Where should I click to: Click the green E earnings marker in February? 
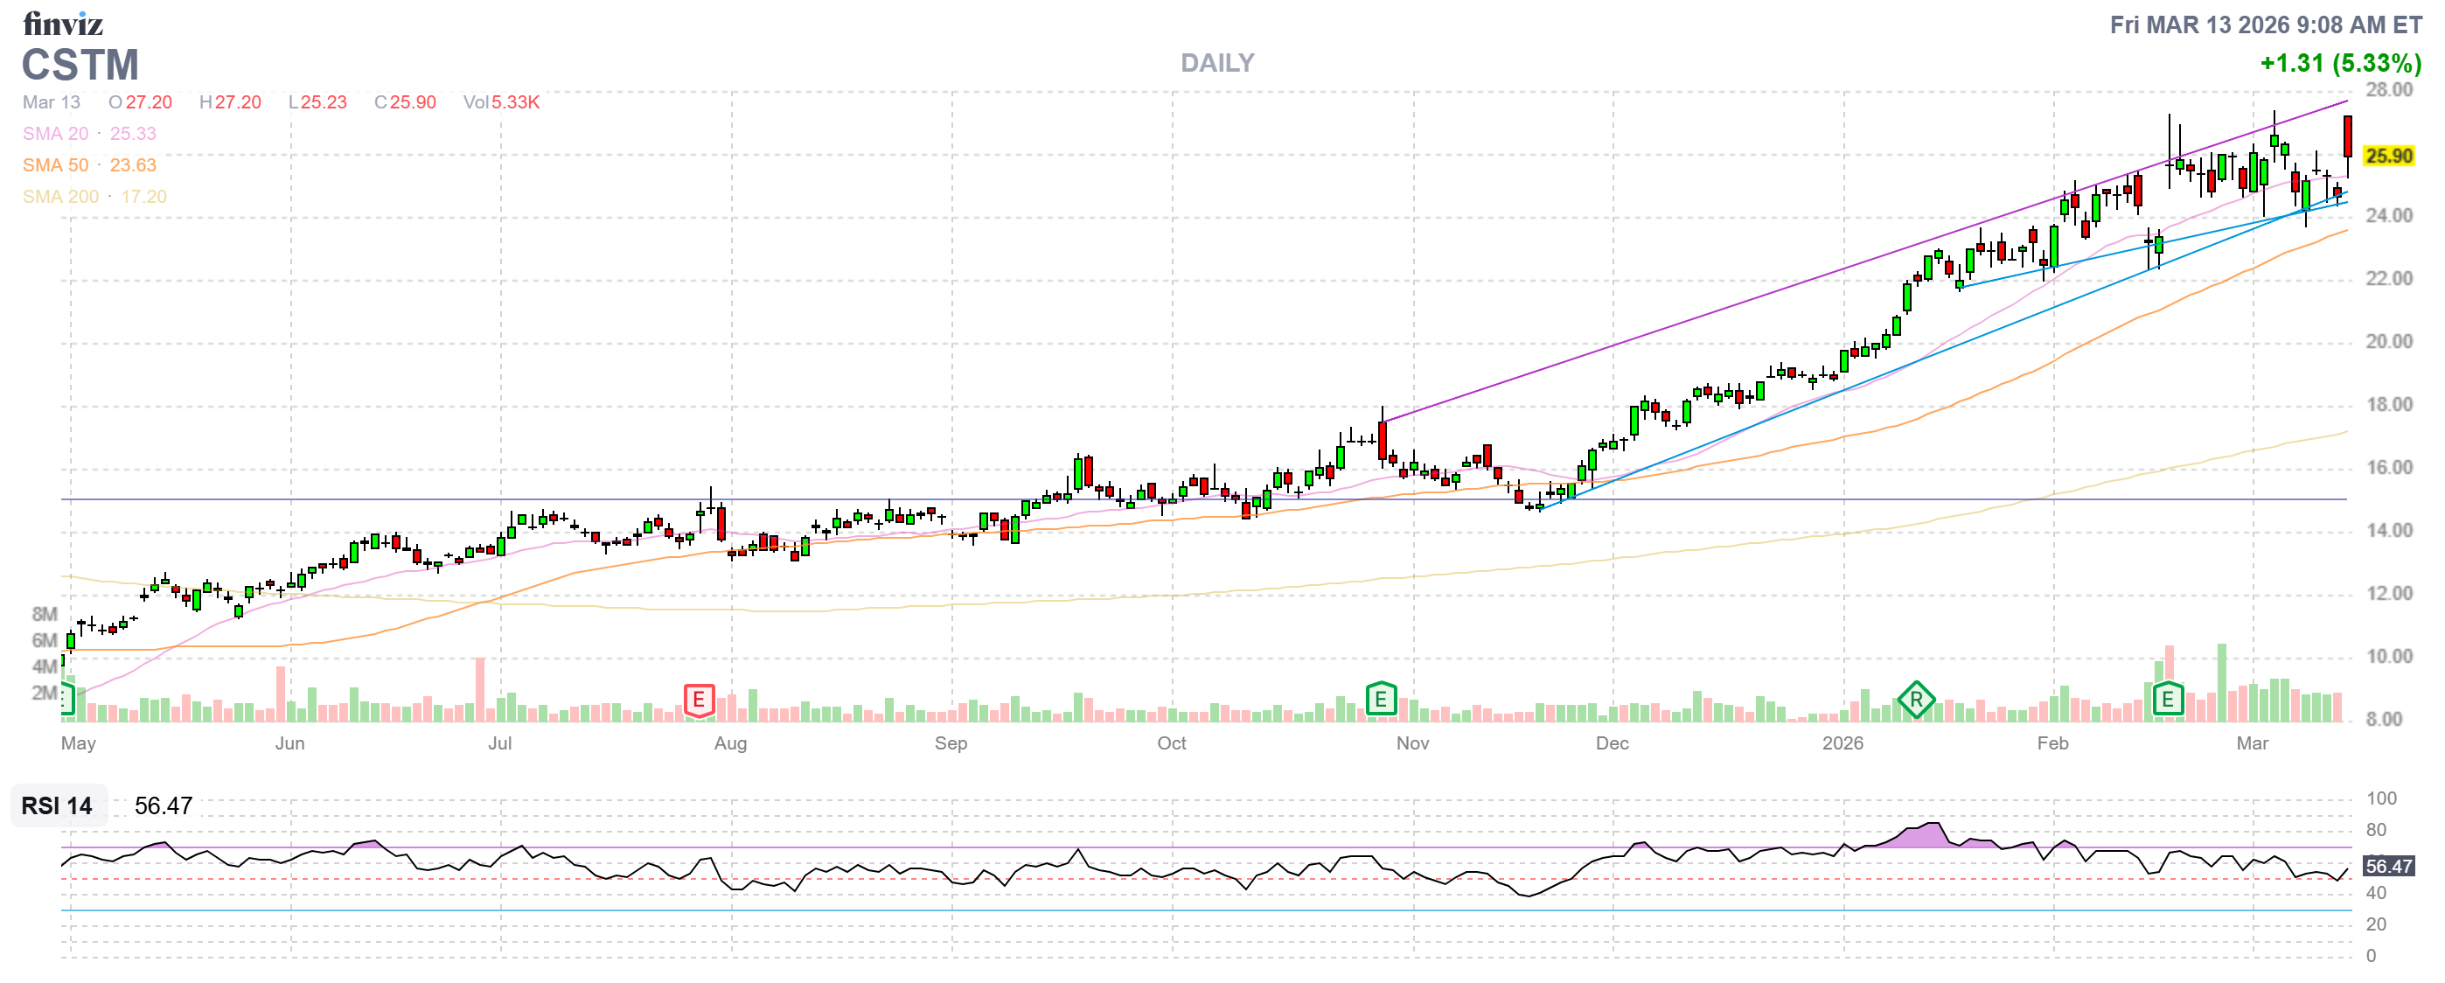pyautogui.click(x=2167, y=701)
